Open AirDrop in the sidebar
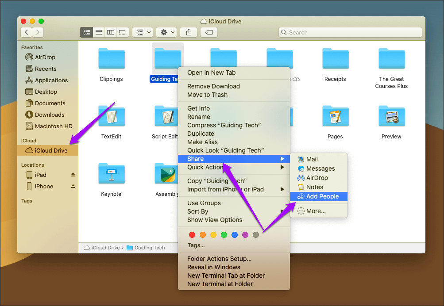Viewport: 444px width, 306px height. click(x=47, y=57)
